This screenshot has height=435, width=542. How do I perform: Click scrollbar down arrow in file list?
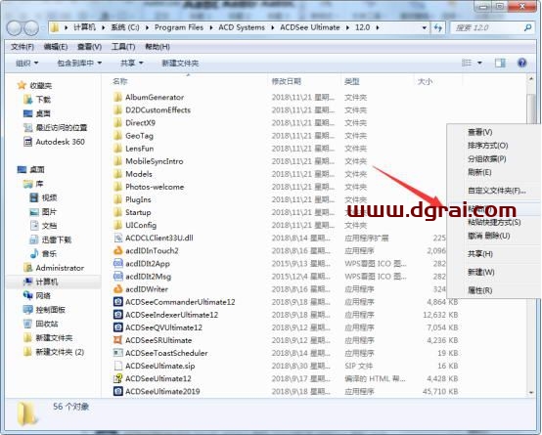click(531, 393)
